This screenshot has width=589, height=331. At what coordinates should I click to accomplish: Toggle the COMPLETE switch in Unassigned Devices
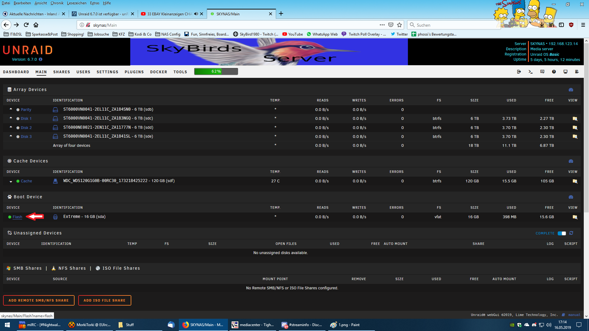(562, 234)
